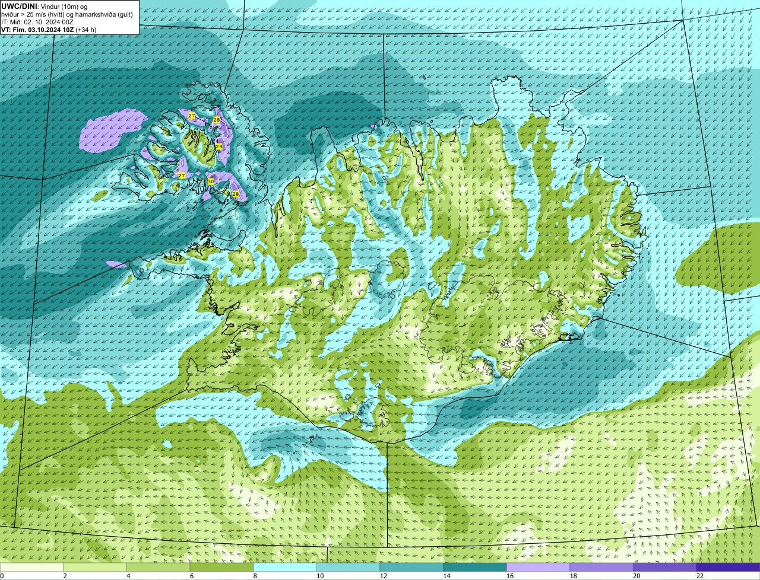Click the yellow gust marker labeled 30
This screenshot has width=760, height=580.
(211, 181)
